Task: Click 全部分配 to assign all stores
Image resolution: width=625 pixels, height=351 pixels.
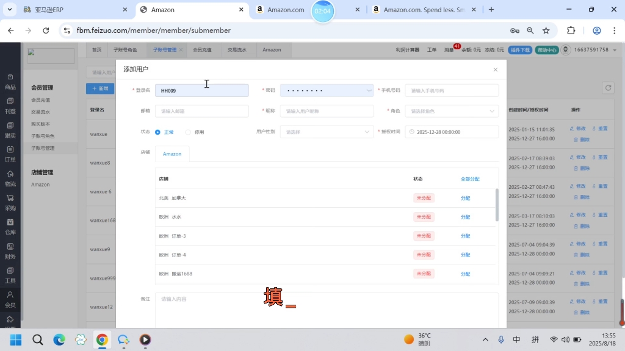Action: [x=470, y=179]
